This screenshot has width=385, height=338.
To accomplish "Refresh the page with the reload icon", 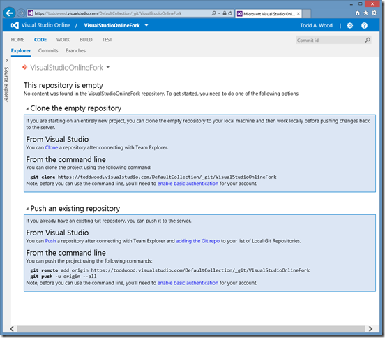I will coord(230,13).
